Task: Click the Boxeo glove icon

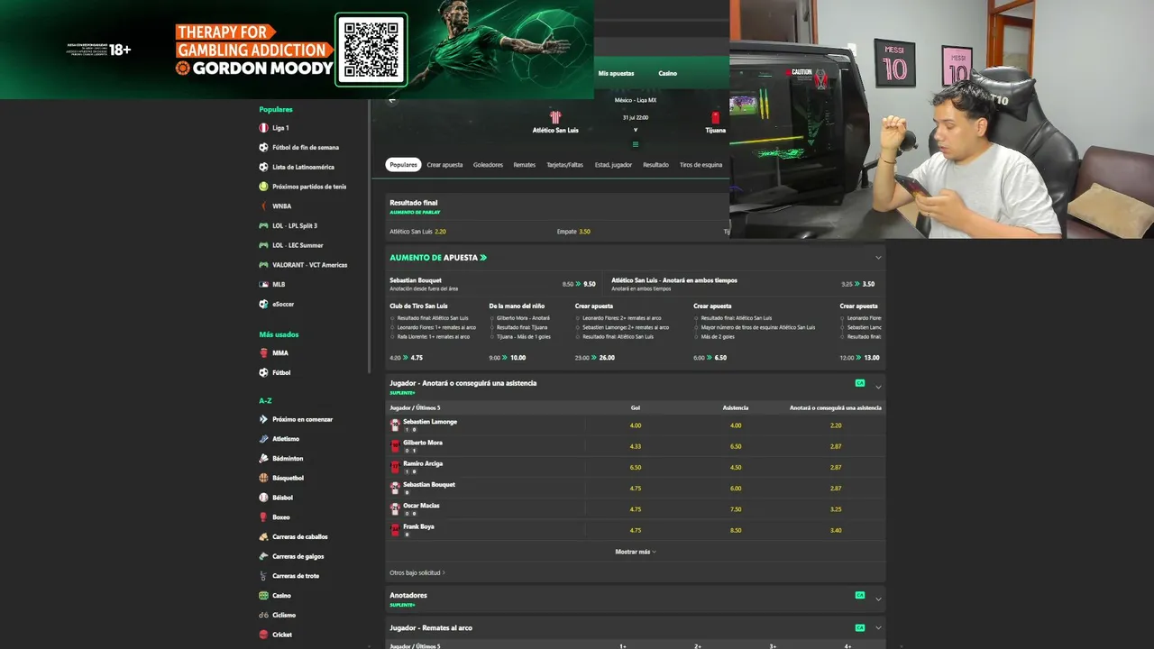Action: [263, 517]
